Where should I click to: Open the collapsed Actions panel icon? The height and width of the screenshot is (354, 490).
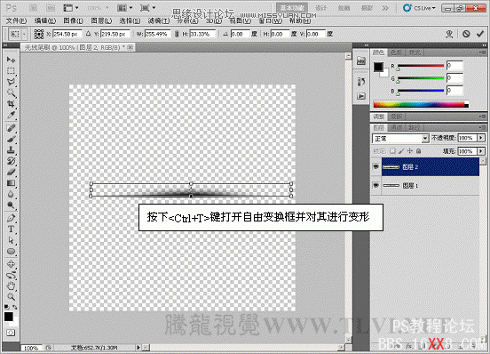(x=361, y=96)
